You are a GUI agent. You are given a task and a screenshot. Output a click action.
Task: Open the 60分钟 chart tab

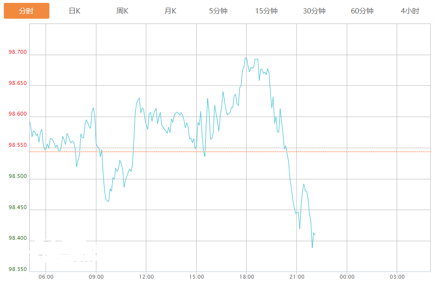(x=362, y=11)
